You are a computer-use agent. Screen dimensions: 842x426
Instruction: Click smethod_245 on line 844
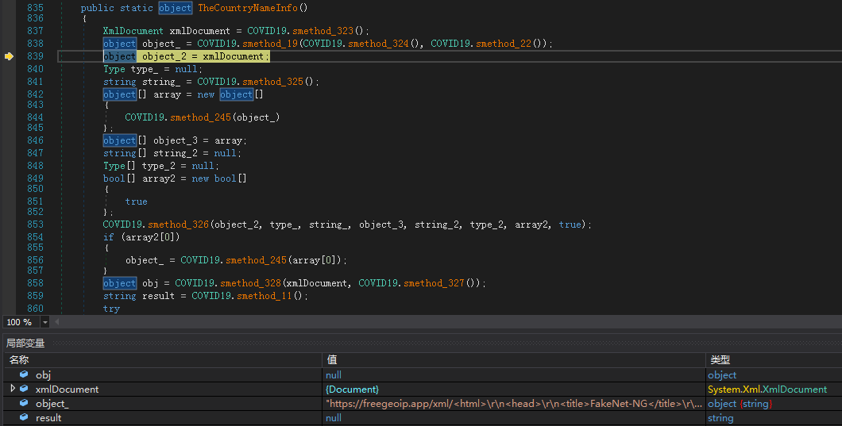(200, 117)
